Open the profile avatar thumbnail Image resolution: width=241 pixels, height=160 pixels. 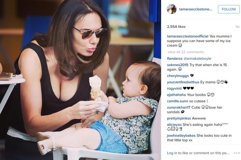coord(172,9)
